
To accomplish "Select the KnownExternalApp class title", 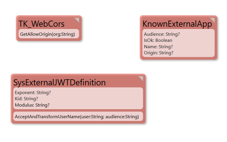I will click(x=177, y=24).
